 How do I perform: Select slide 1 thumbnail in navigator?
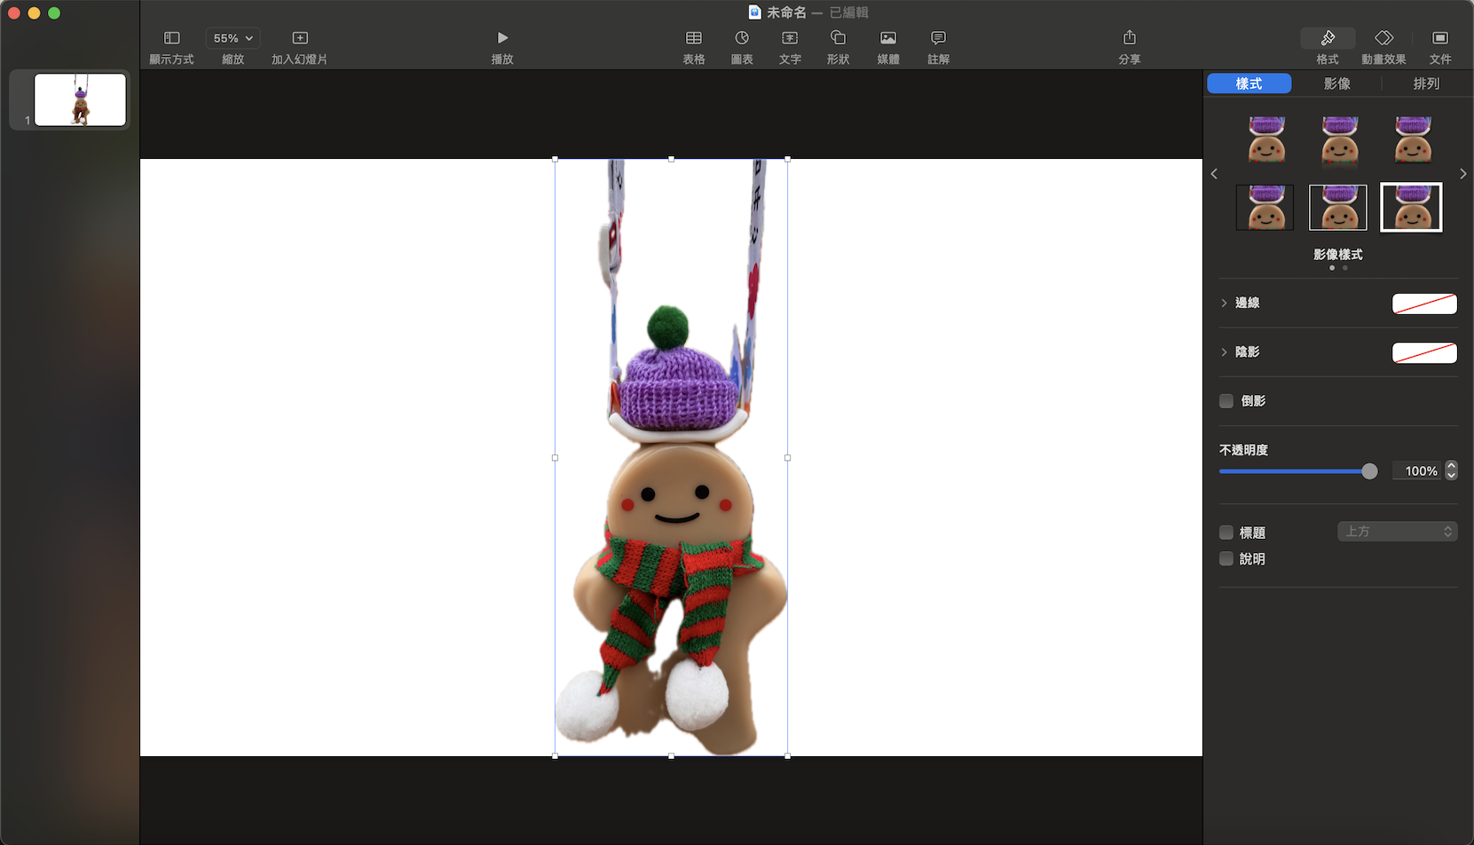80,99
